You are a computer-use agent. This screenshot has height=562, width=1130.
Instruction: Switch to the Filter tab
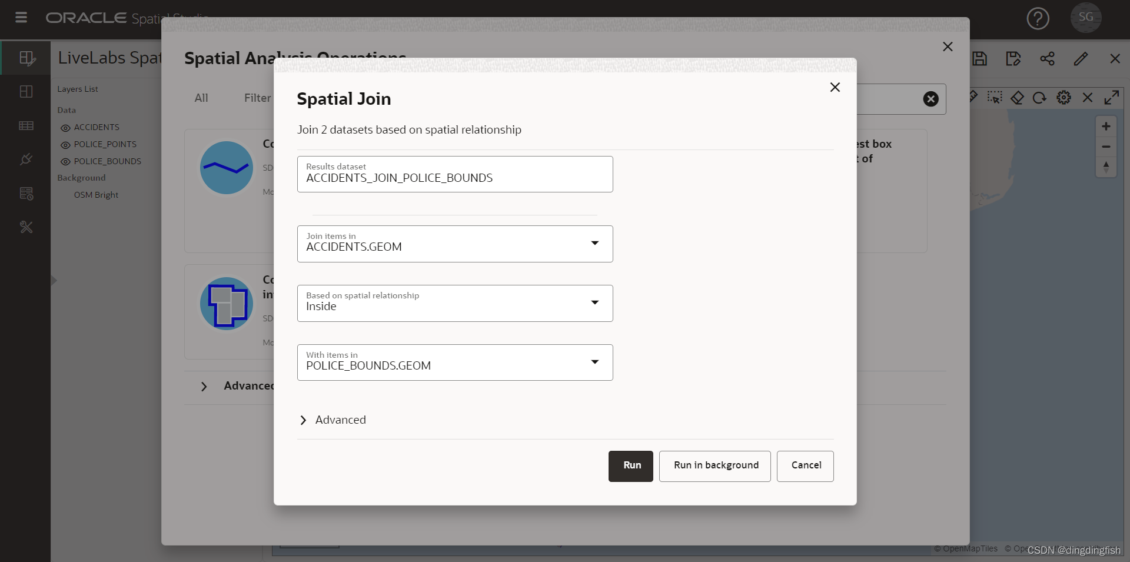pyautogui.click(x=258, y=98)
